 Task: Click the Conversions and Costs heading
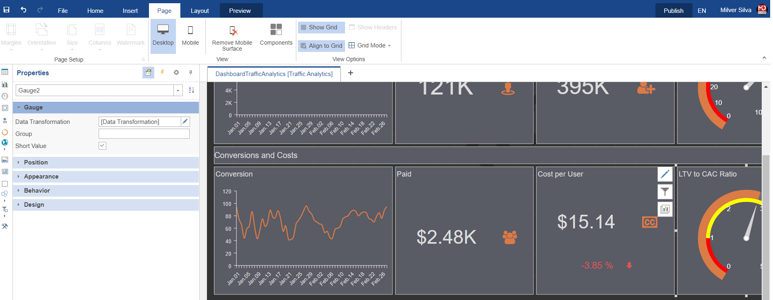click(256, 155)
